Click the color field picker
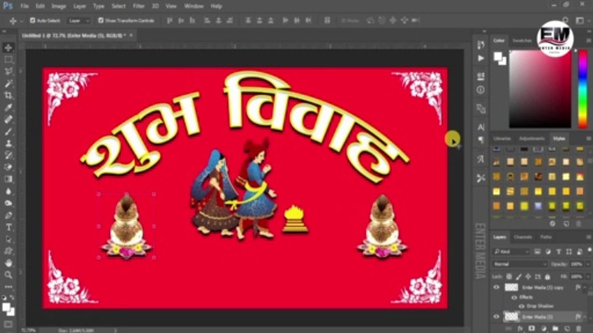The height and width of the screenshot is (333, 593). pyautogui.click(x=540, y=88)
